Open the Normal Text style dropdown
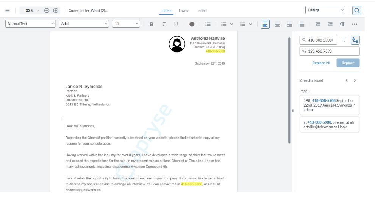 pyautogui.click(x=30, y=24)
